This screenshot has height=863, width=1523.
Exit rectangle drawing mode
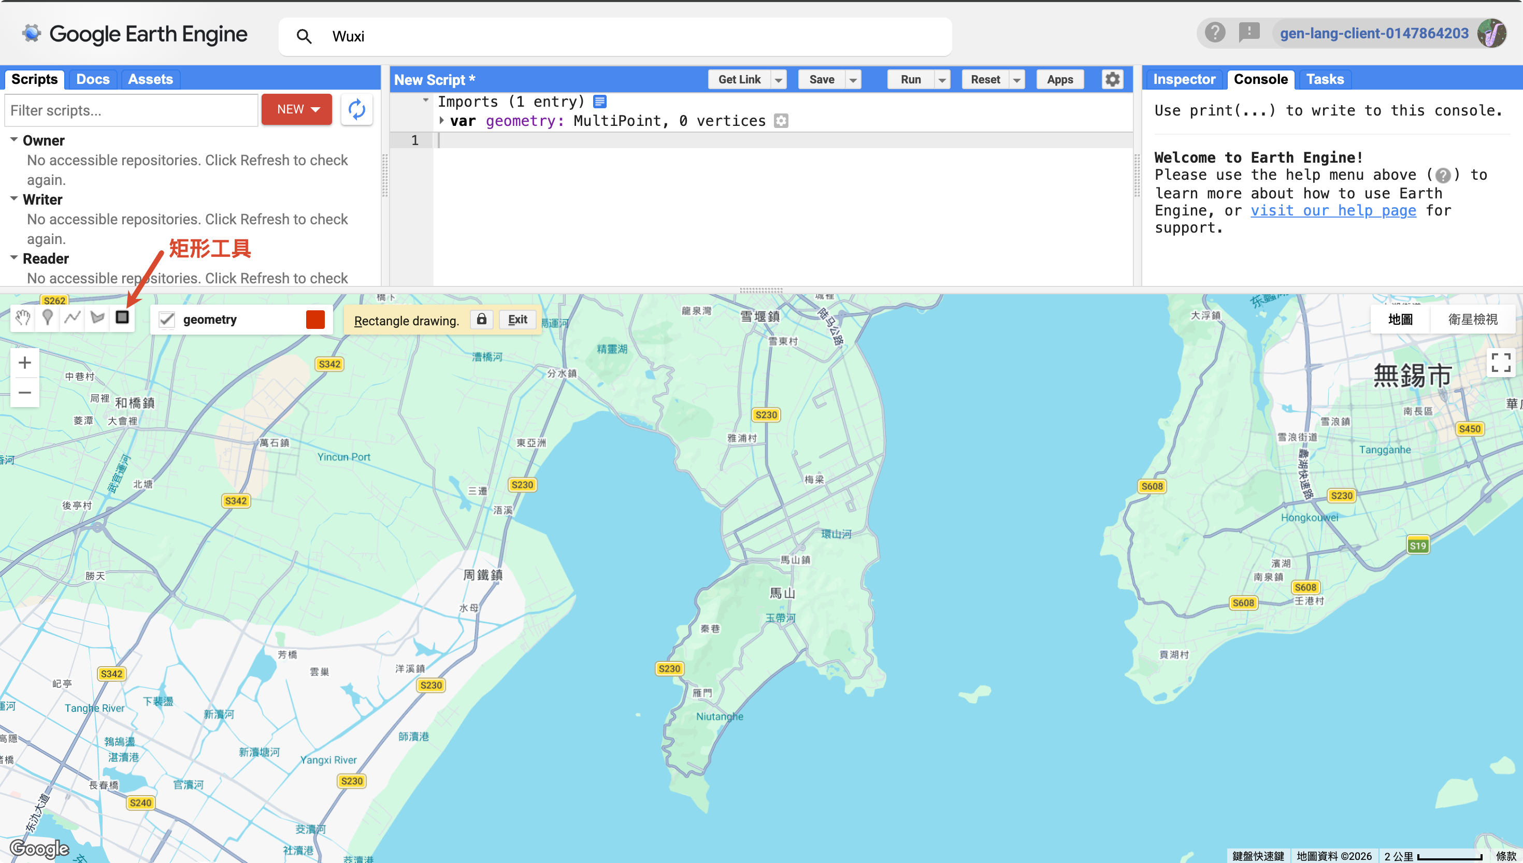(x=518, y=320)
